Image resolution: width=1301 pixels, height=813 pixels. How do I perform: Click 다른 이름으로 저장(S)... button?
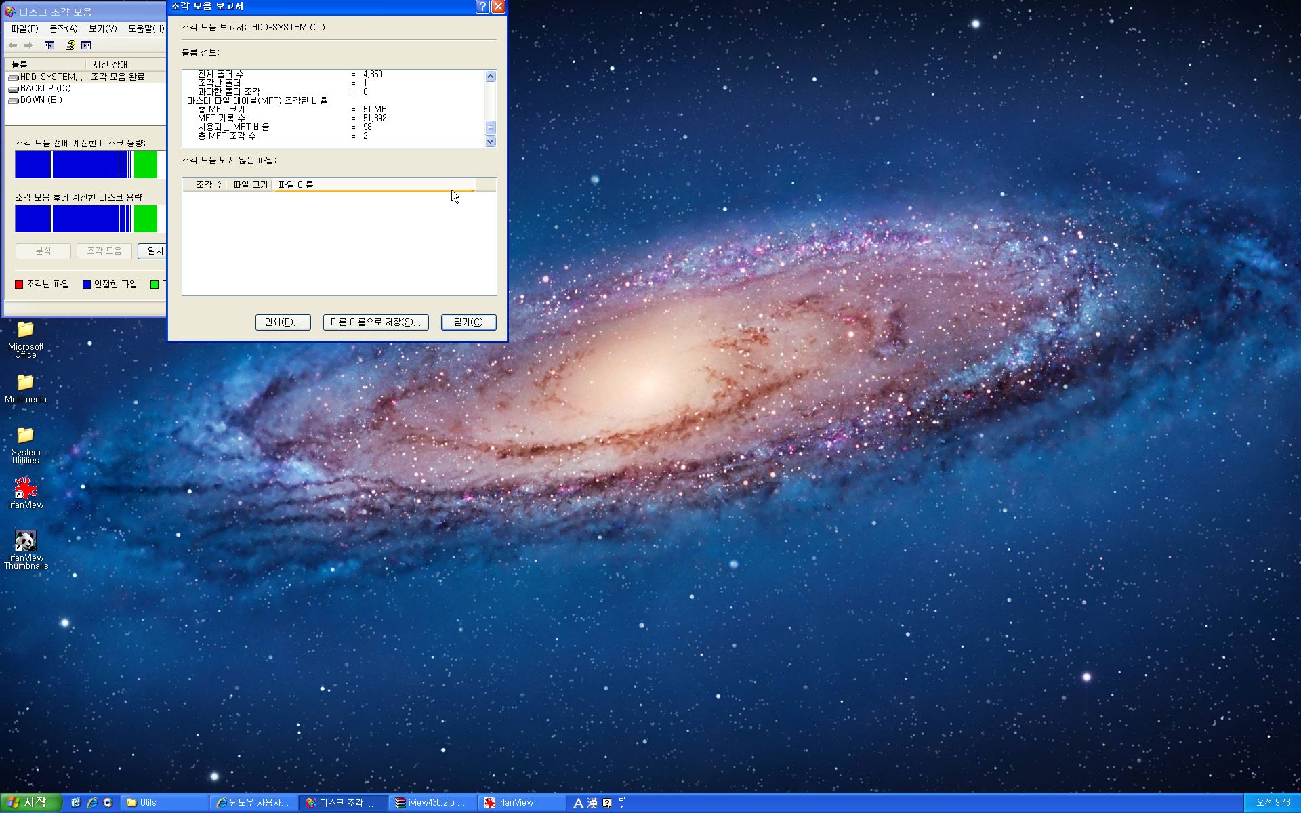pyautogui.click(x=376, y=322)
